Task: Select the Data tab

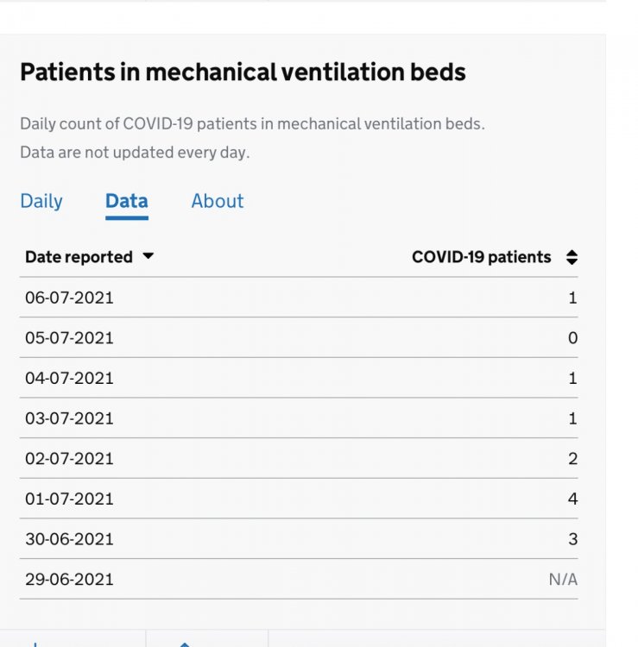Action: tap(126, 201)
